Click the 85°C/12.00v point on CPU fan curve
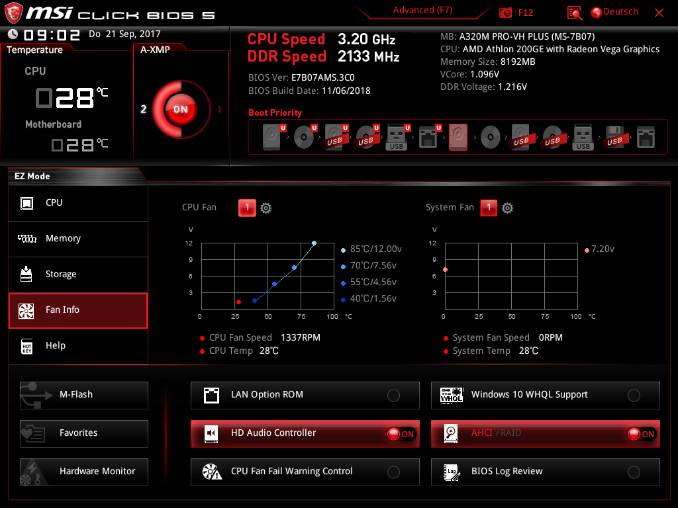 click(x=315, y=243)
